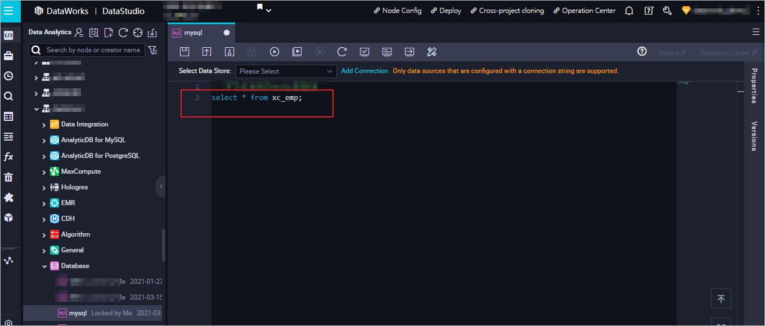Image resolution: width=765 pixels, height=326 pixels.
Task: Open the magnifier query icon in sidebar
Action: click(x=8, y=96)
